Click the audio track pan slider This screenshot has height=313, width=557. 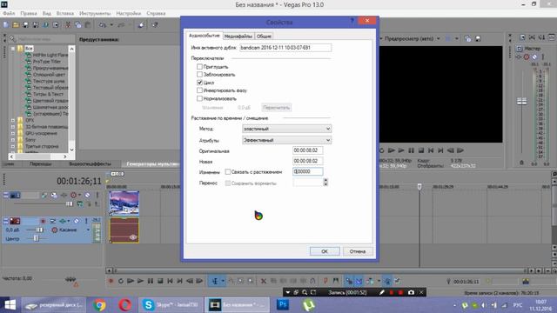36,238
